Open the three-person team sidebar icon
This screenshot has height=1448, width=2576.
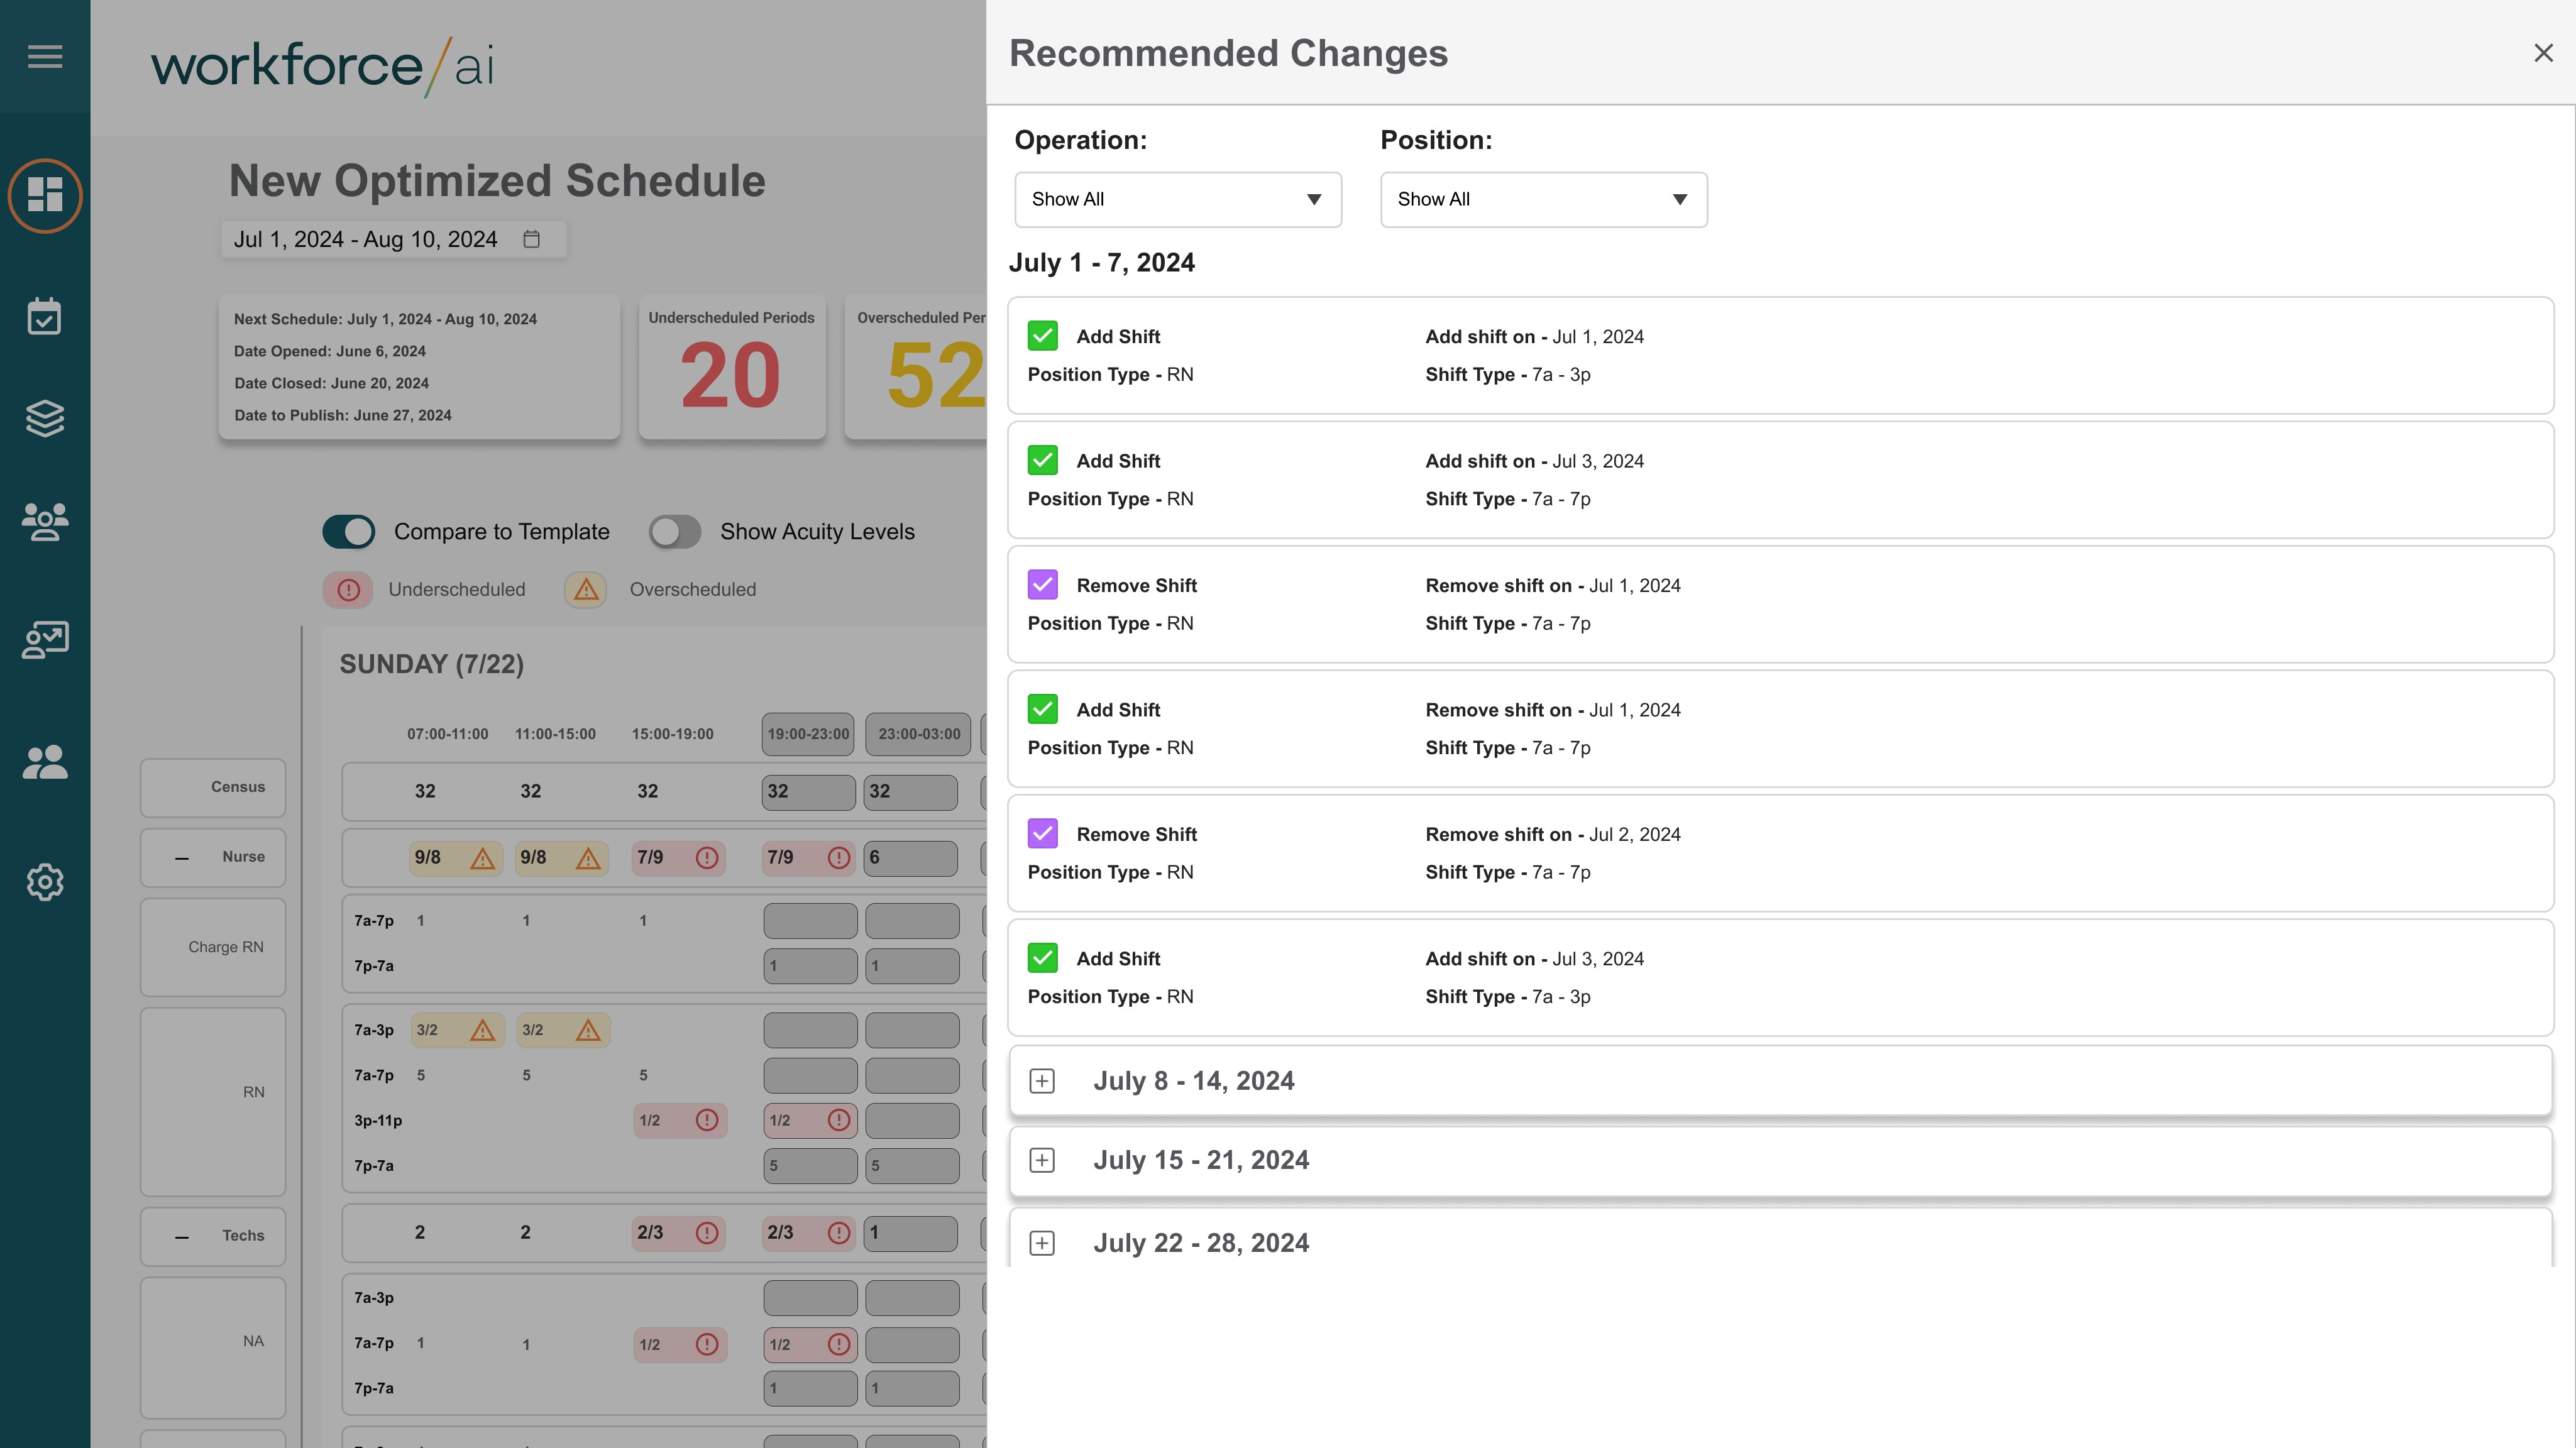click(45, 521)
